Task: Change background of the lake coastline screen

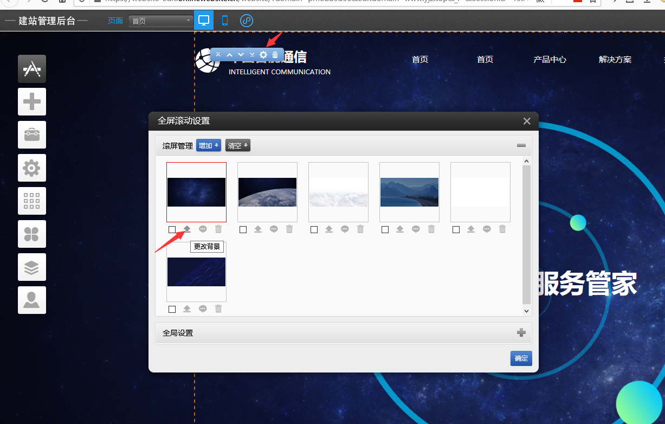Action: click(x=400, y=229)
